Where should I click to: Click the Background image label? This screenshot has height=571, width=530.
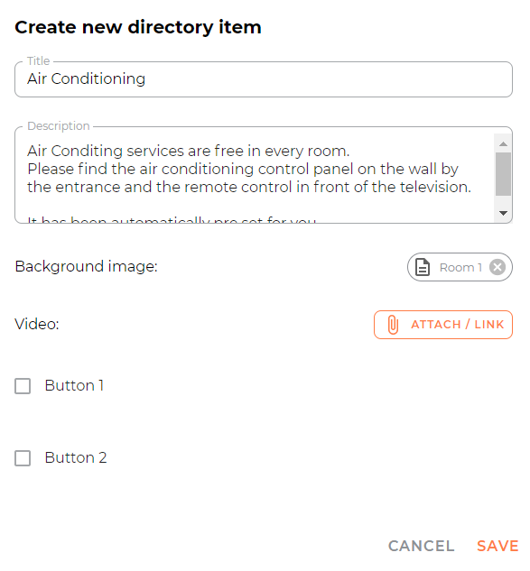tap(87, 267)
